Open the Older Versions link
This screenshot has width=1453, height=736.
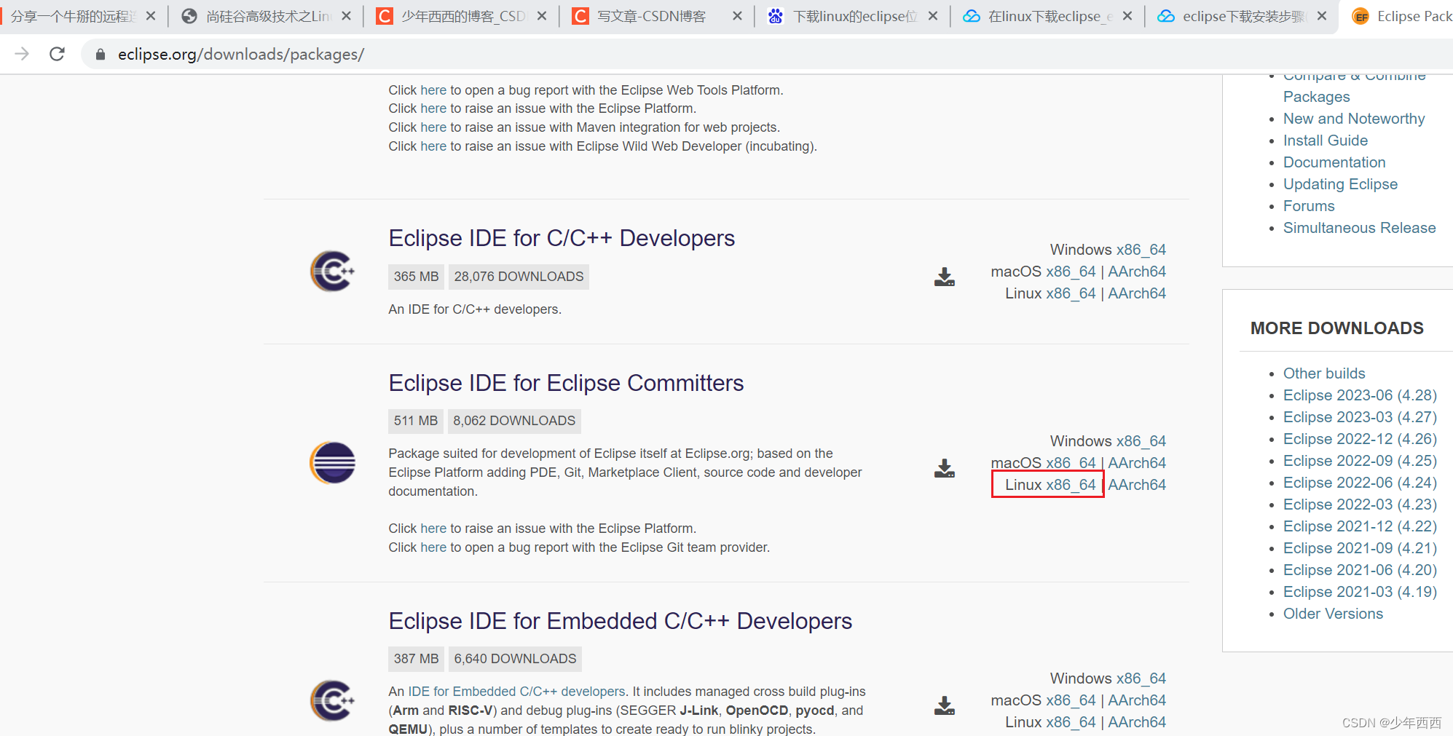[x=1333, y=614]
